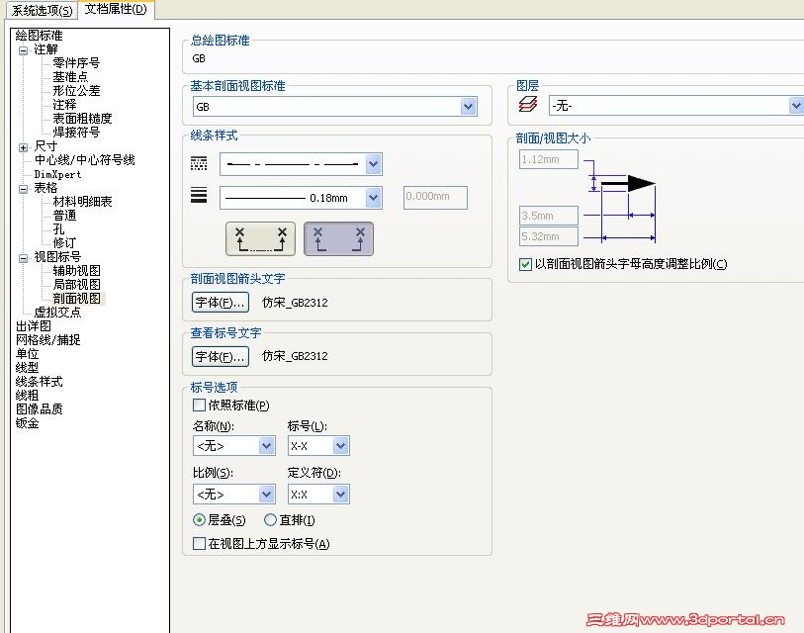Click the line style pattern icon

point(199,163)
